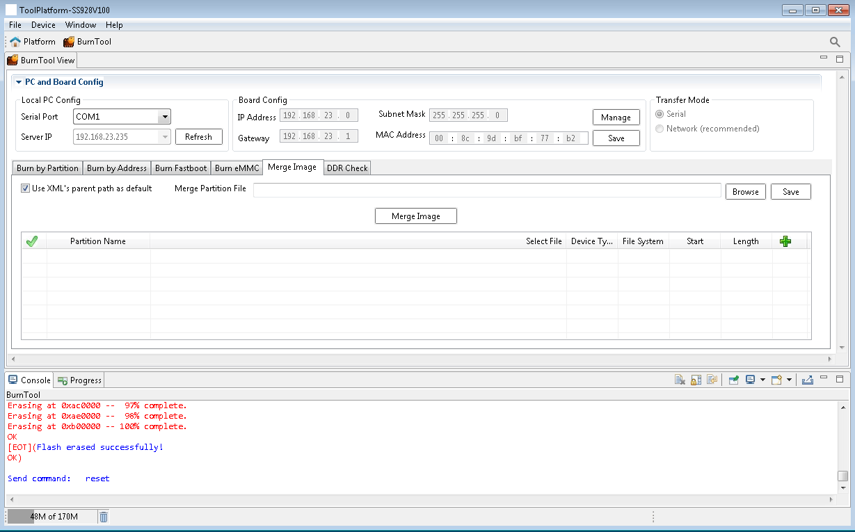Toggle Use XML's parent path checkbox
Screen dimensions: 855x532
click(x=26, y=188)
